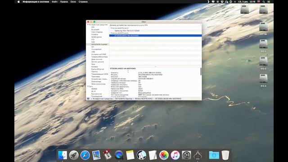The image size is (288, 162).
Task: Click the Емкость label in details
Action: pos(115,73)
